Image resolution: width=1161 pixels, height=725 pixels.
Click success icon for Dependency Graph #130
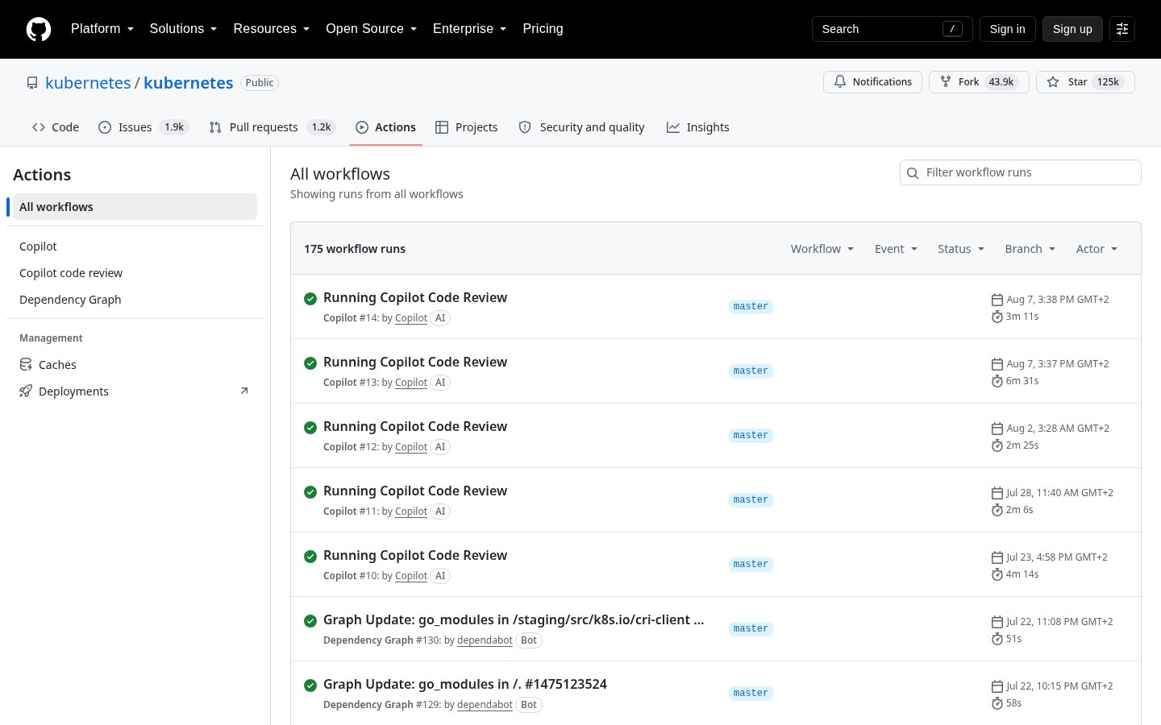310,621
